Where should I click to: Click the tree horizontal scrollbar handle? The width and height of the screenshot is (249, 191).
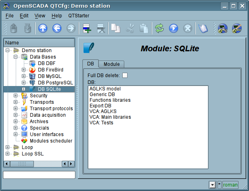click(22, 164)
